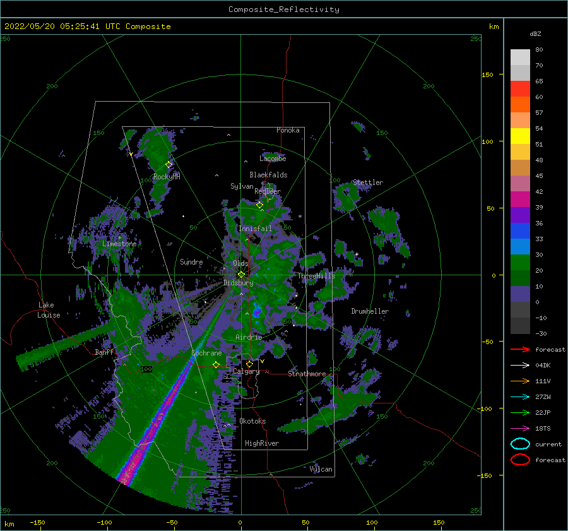
Task: Click the RockyMH label
Action: (167, 177)
